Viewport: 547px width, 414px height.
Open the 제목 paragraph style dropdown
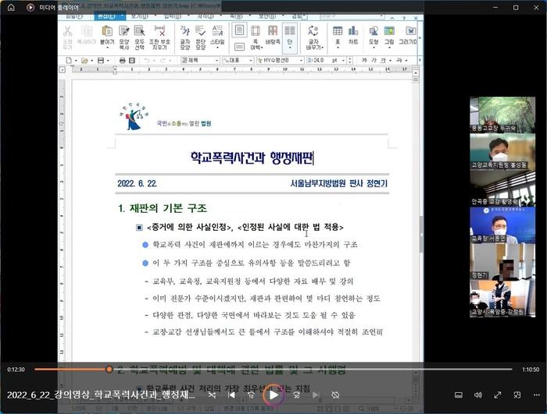(x=216, y=61)
